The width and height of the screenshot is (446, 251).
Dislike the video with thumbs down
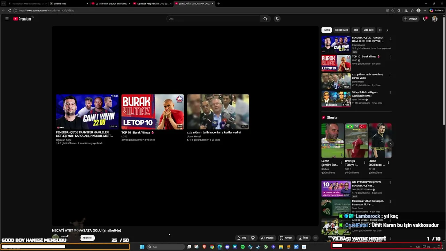coord(253,238)
